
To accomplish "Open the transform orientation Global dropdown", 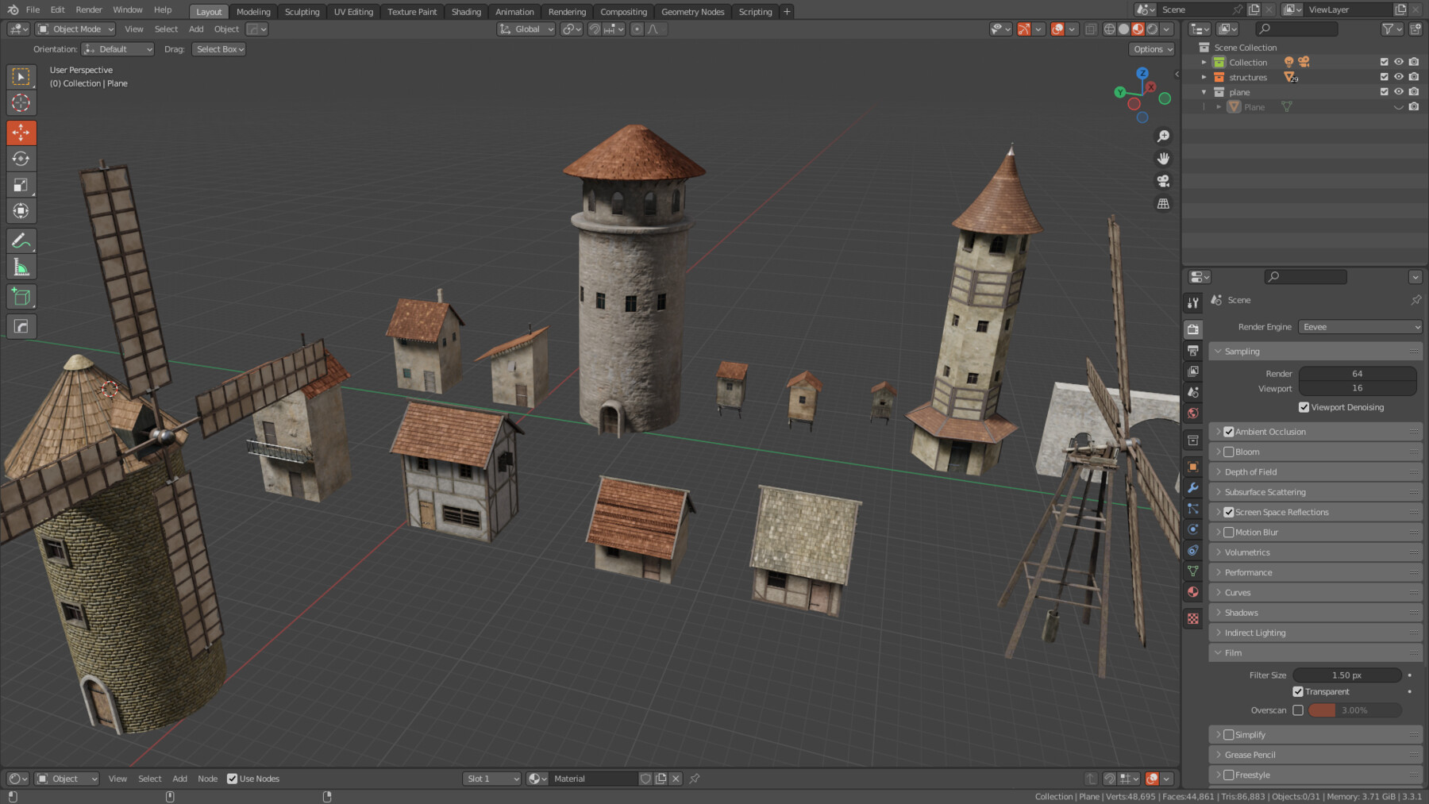I will click(526, 29).
